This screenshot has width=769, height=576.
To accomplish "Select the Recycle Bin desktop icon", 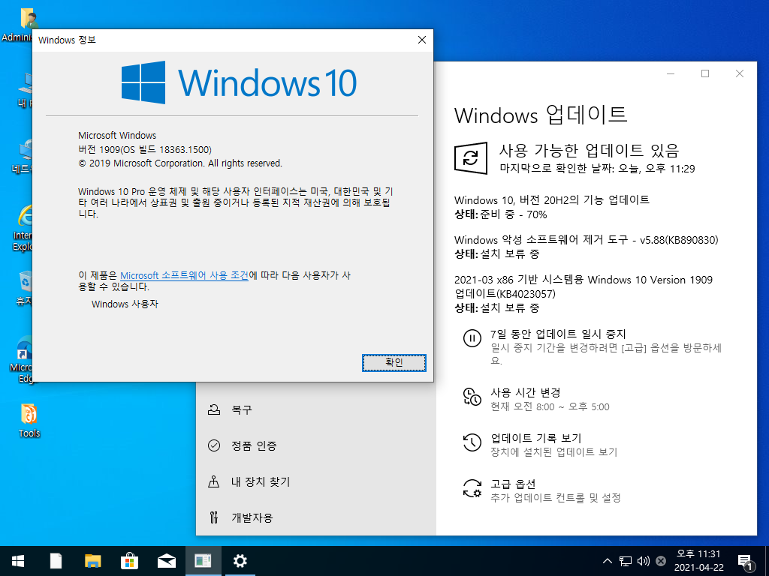I will point(24,288).
